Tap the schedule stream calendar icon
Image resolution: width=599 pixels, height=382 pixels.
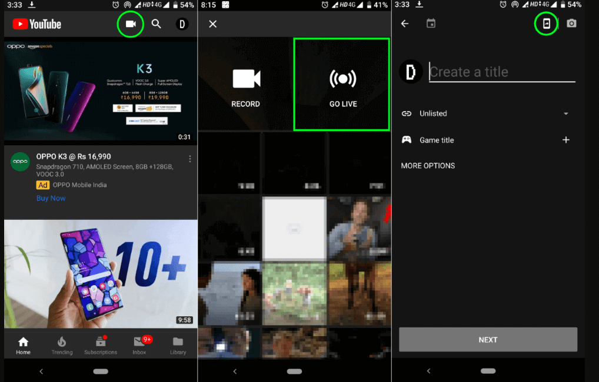(431, 23)
